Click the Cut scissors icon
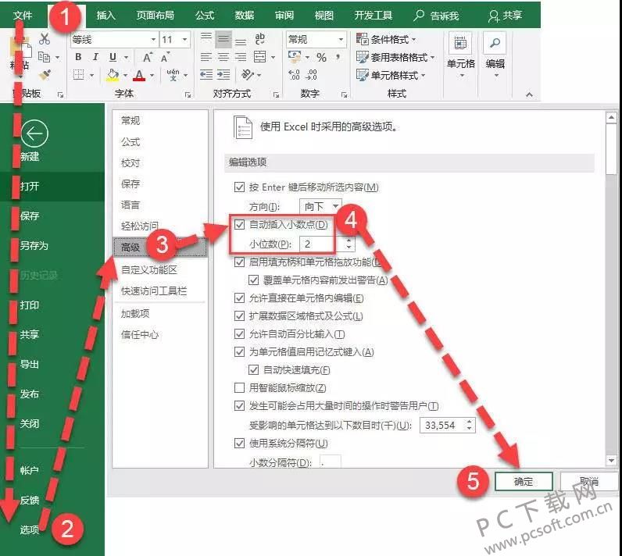The height and width of the screenshot is (556, 622). 45,39
